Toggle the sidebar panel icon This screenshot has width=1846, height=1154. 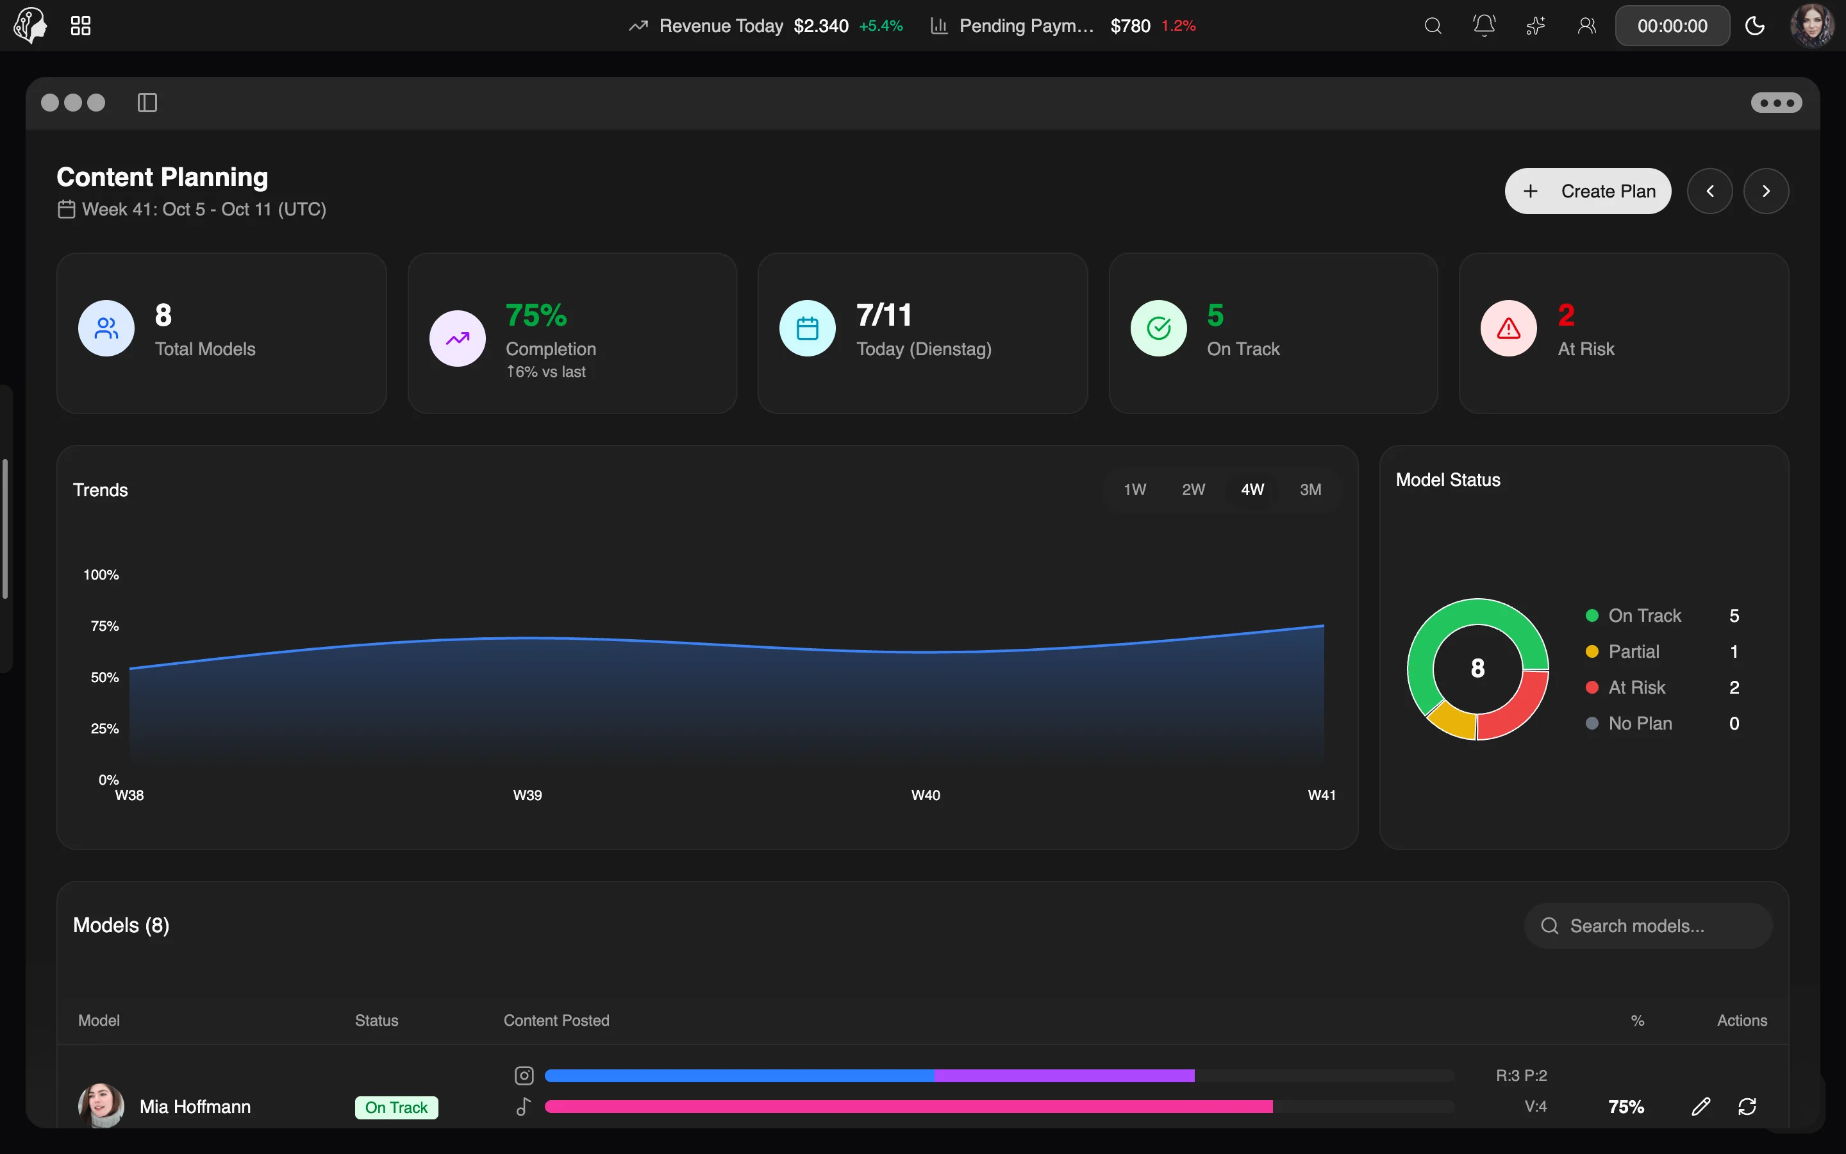[x=147, y=103]
